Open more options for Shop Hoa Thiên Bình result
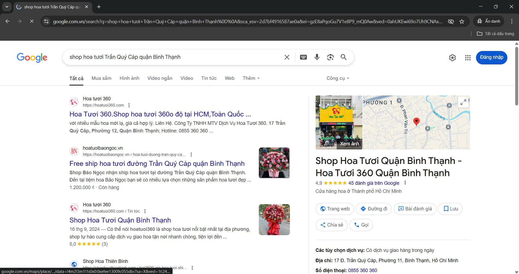The width and height of the screenshot is (519, 274). point(192,268)
